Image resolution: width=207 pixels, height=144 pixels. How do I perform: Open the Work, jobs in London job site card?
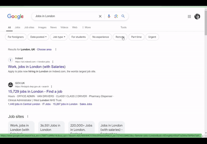point(21,128)
